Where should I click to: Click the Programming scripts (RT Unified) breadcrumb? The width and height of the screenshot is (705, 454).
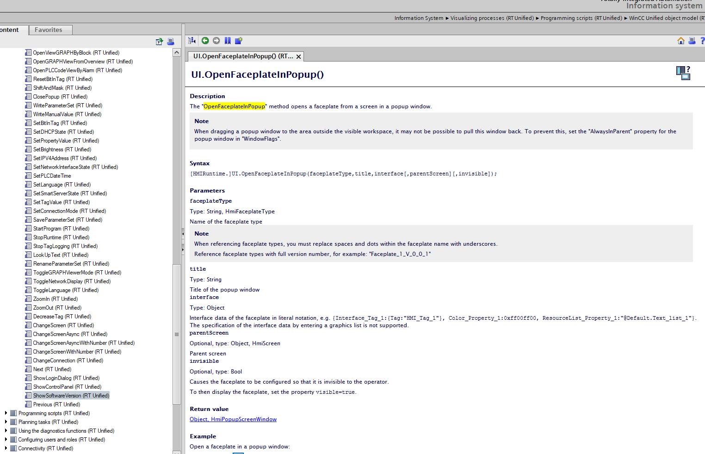pyautogui.click(x=581, y=18)
